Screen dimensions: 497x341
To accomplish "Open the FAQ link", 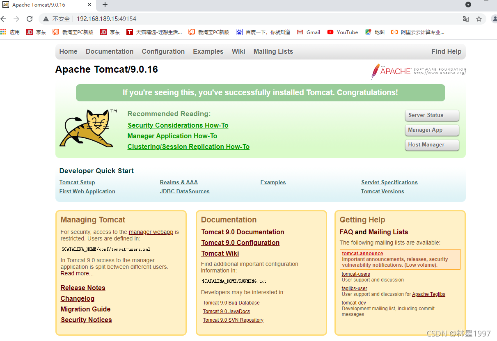I will tap(346, 232).
